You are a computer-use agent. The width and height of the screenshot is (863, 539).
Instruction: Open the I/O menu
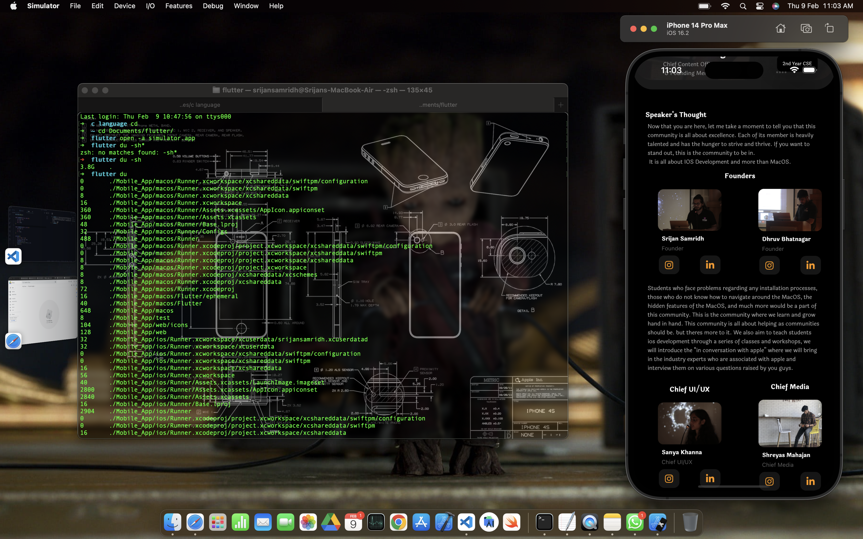(150, 6)
